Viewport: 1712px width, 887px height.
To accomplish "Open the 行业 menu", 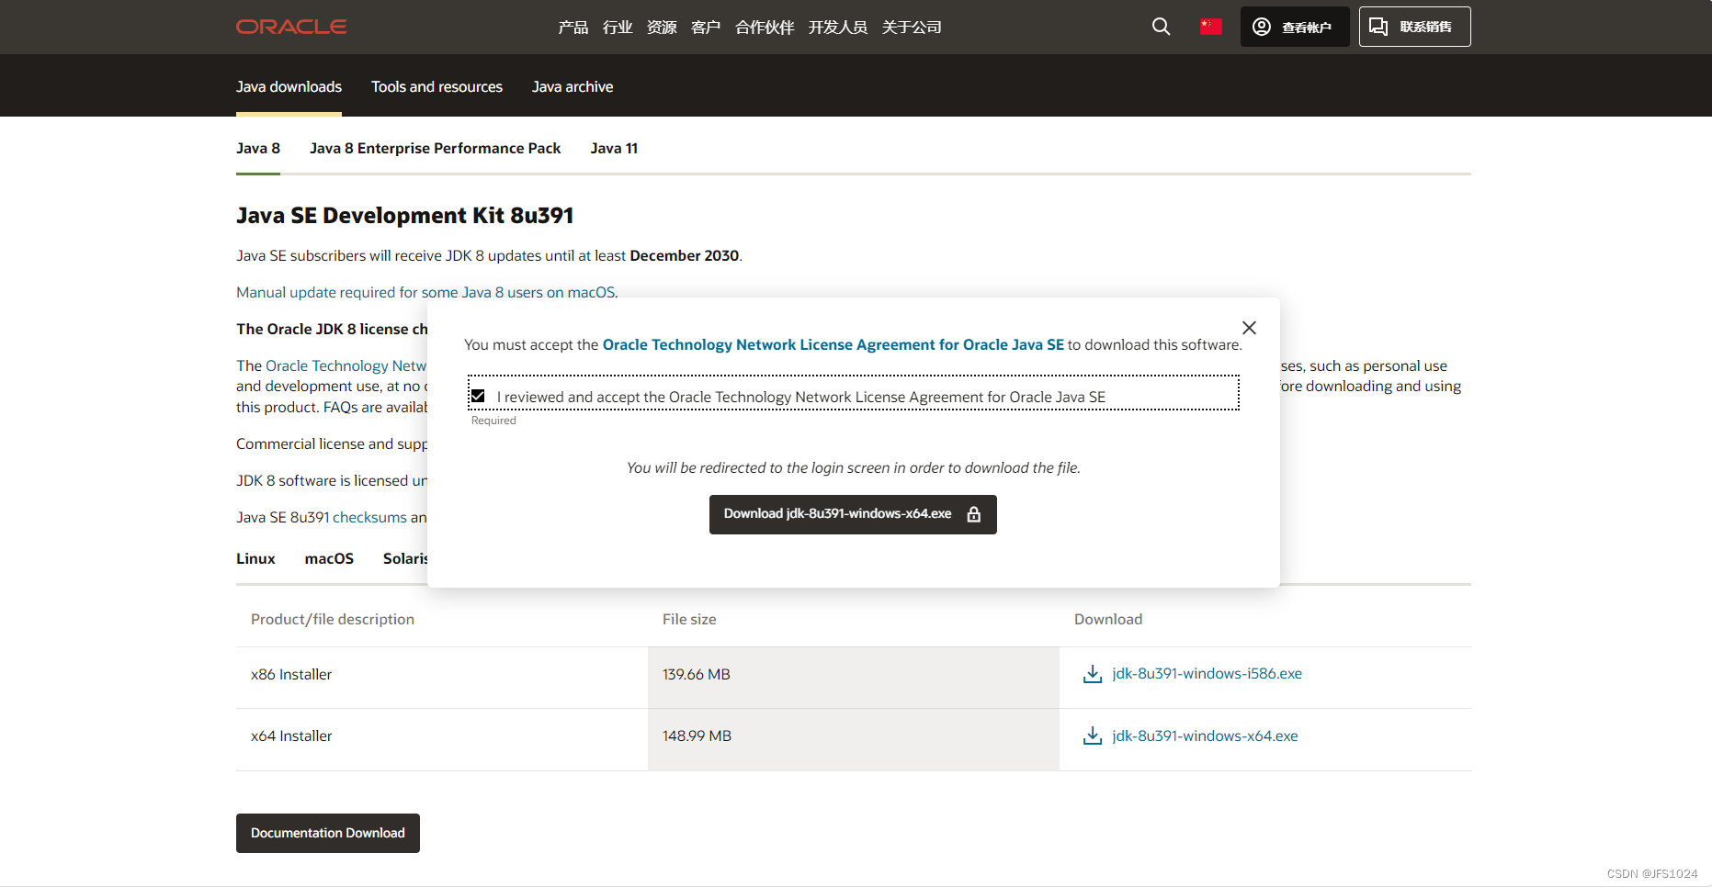I will coord(618,28).
